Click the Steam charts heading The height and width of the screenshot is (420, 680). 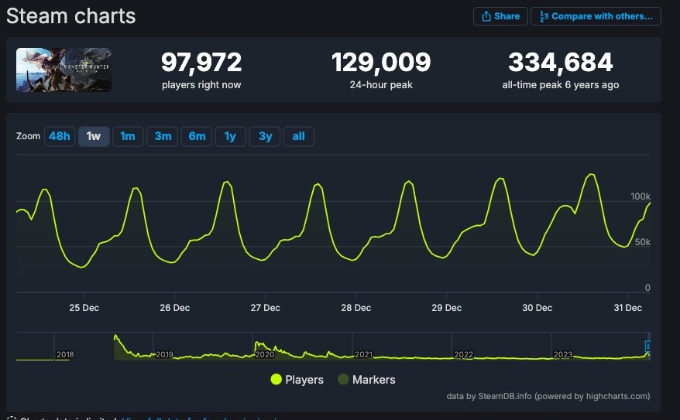70,16
